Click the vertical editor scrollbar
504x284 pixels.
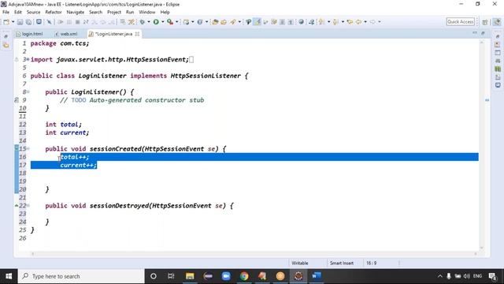(x=481, y=145)
